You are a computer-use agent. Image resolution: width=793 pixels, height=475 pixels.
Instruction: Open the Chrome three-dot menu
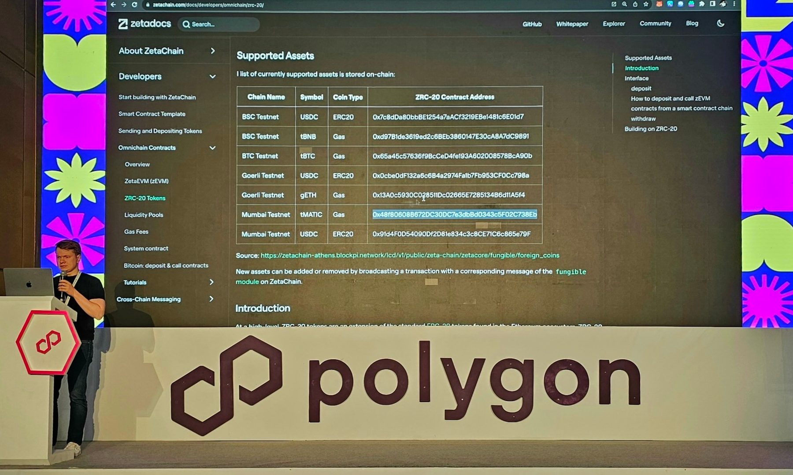[734, 4]
